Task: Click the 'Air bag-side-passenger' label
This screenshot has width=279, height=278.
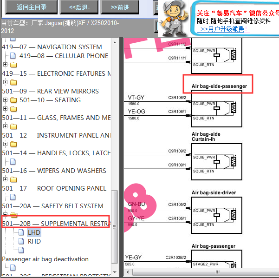Action: 219,86
